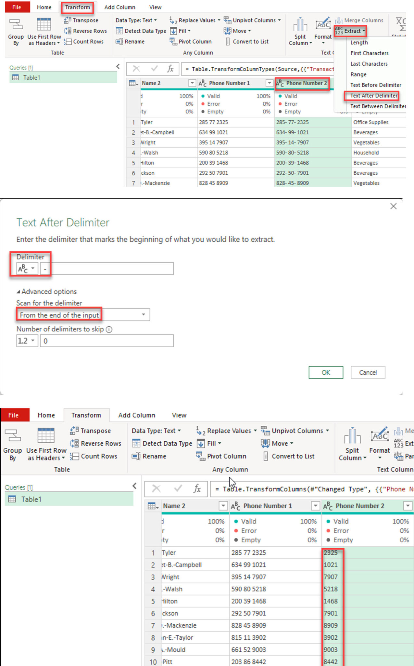Image resolution: width=414 pixels, height=666 pixels.
Task: Click the Number of delimiters to skip field
Action: [x=107, y=341]
